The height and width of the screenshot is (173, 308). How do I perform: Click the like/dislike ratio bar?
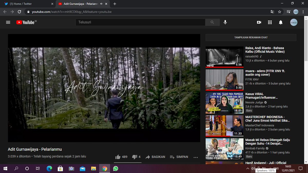[128, 162]
